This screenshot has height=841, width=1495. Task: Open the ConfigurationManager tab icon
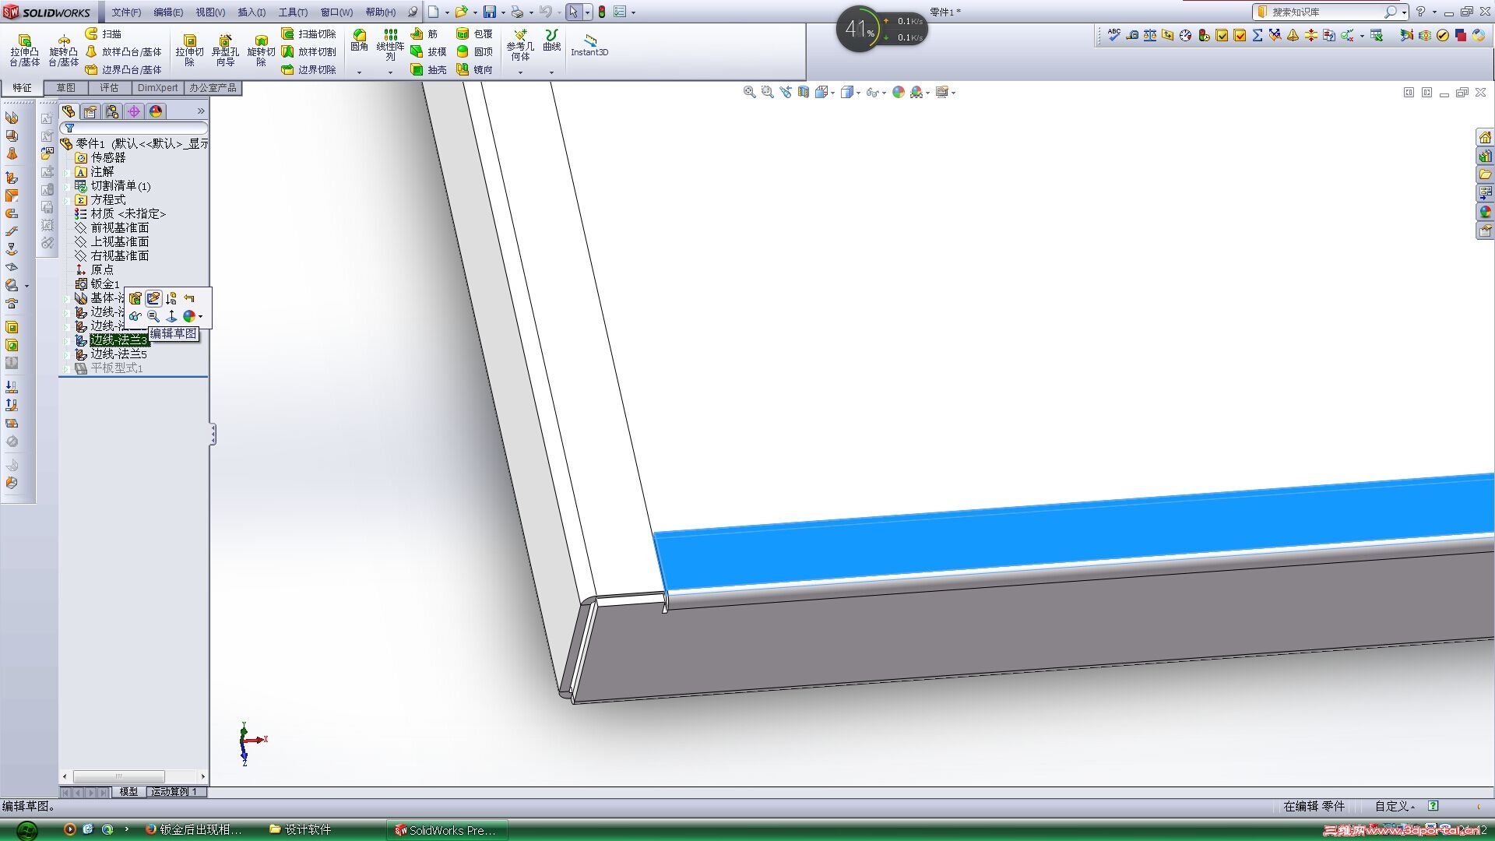pos(112,111)
